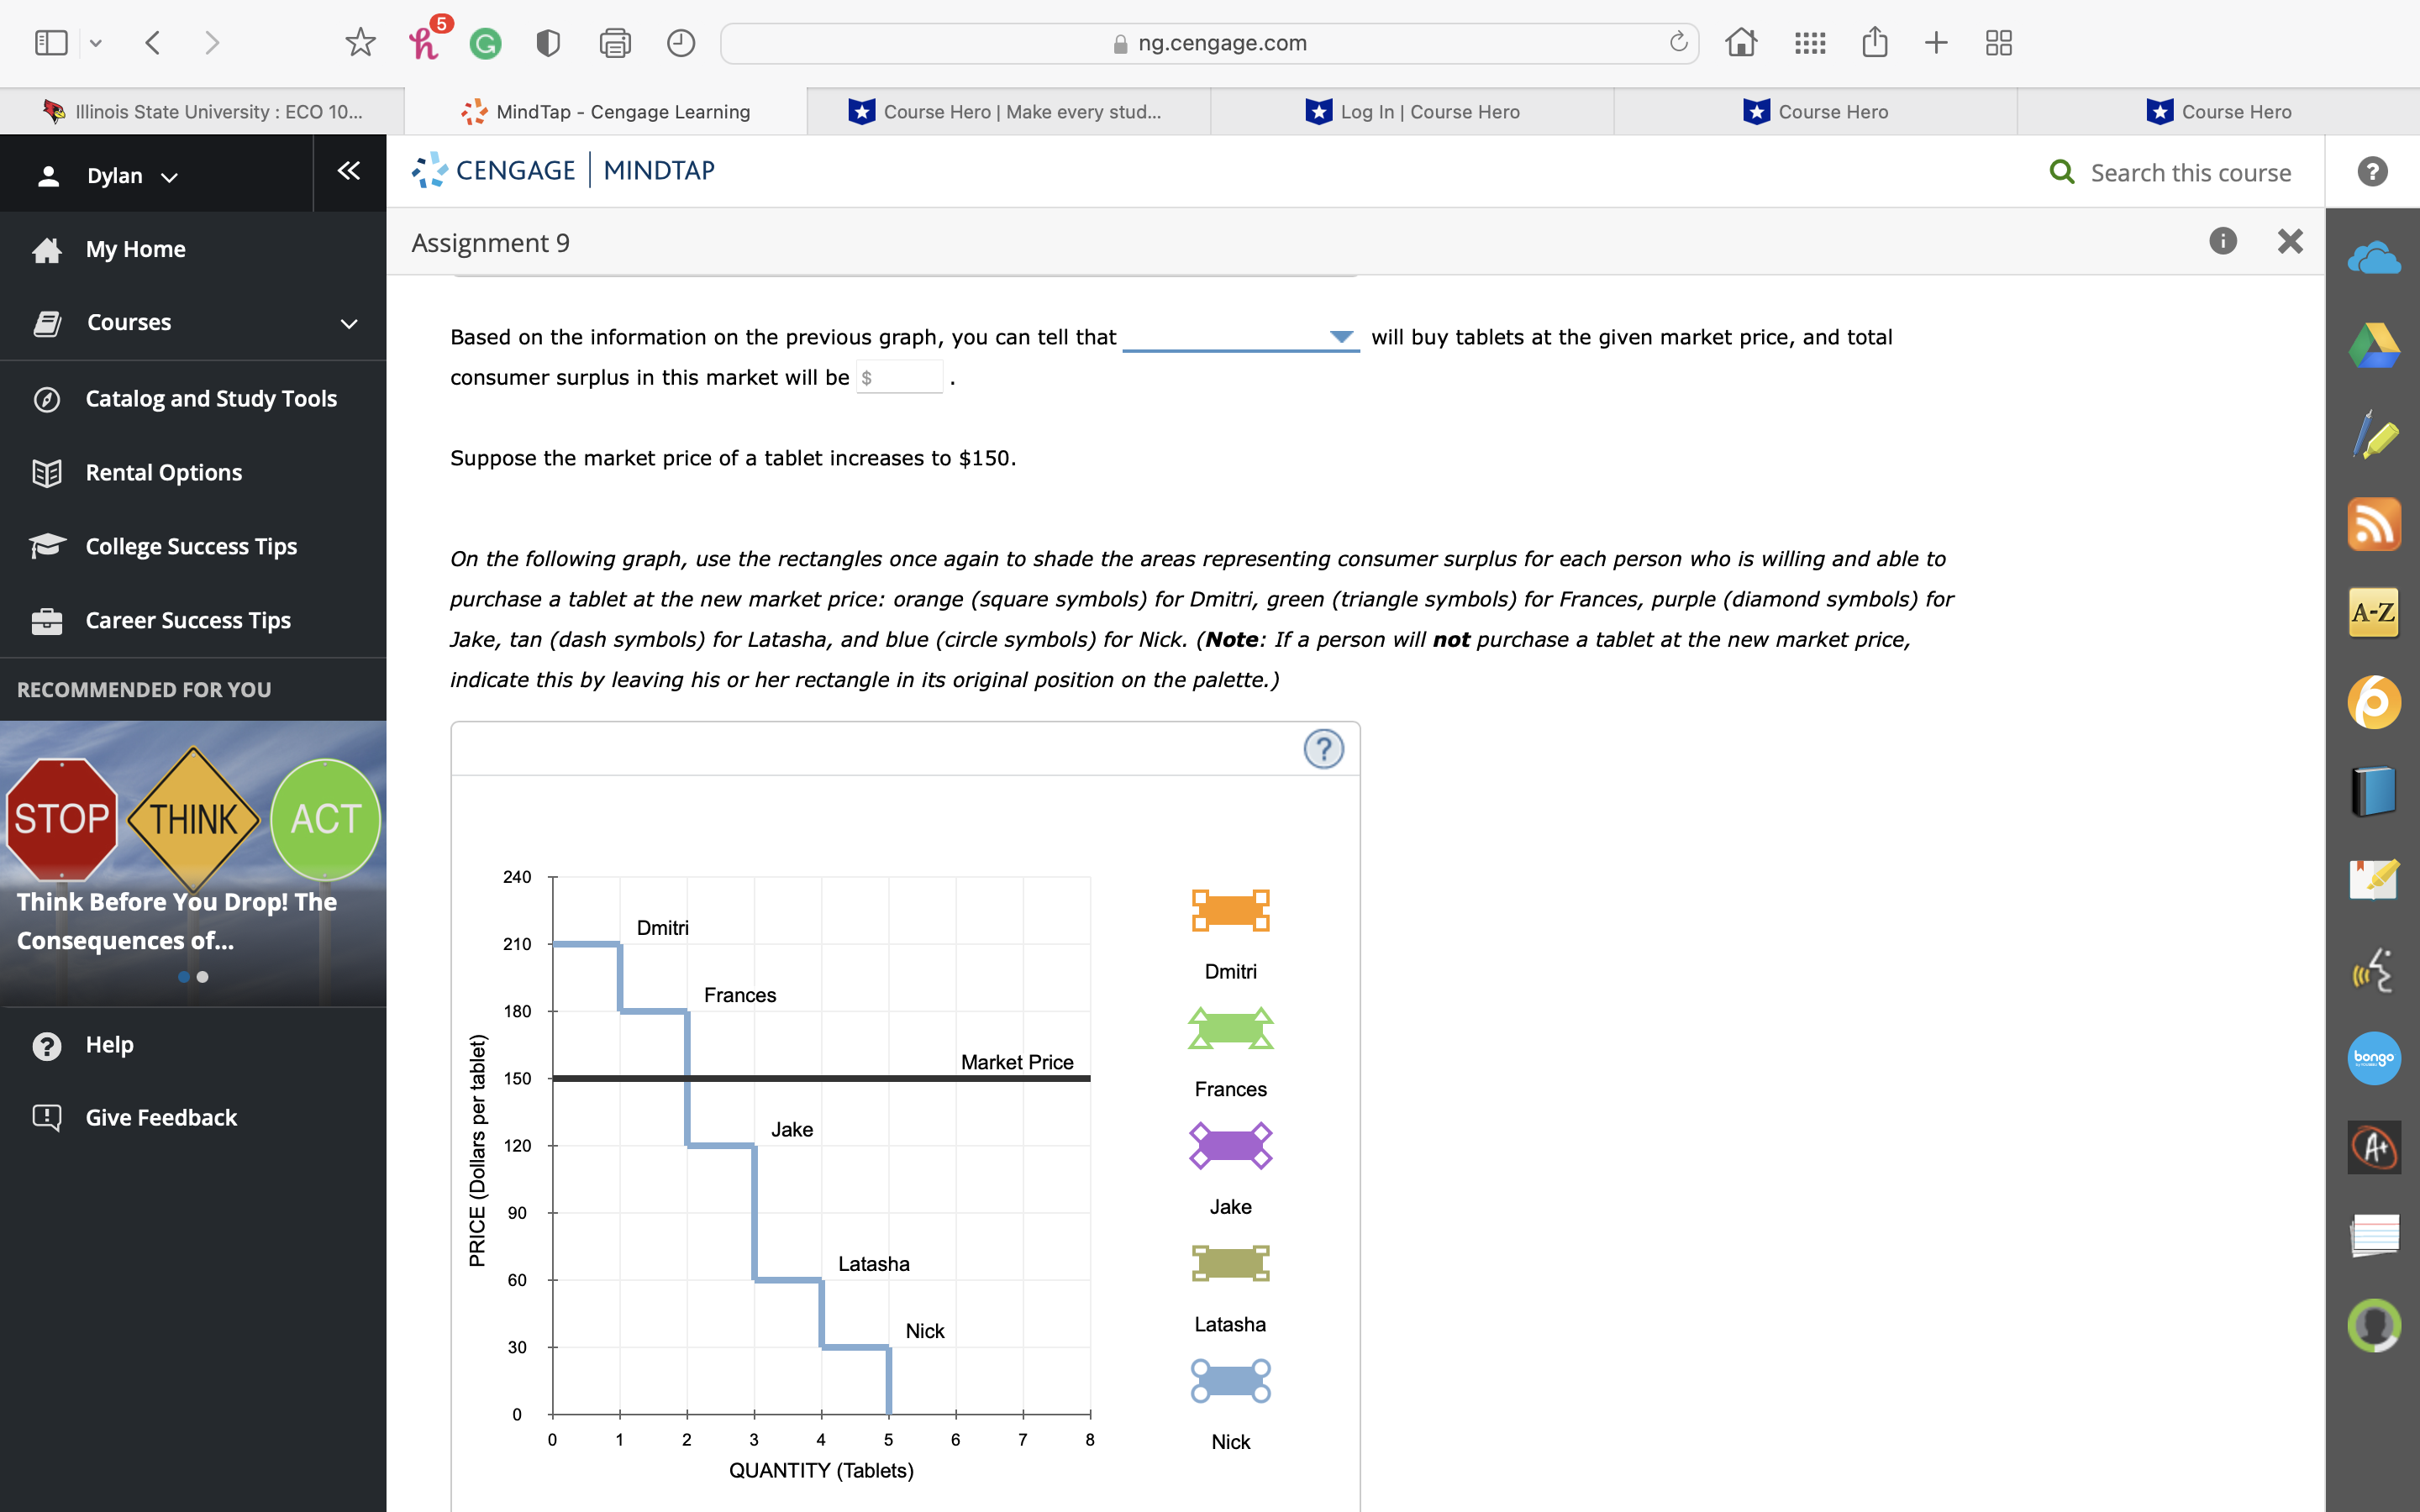Collapse the left sidebar with double chevron
The image size is (2420, 1512).
(349, 171)
